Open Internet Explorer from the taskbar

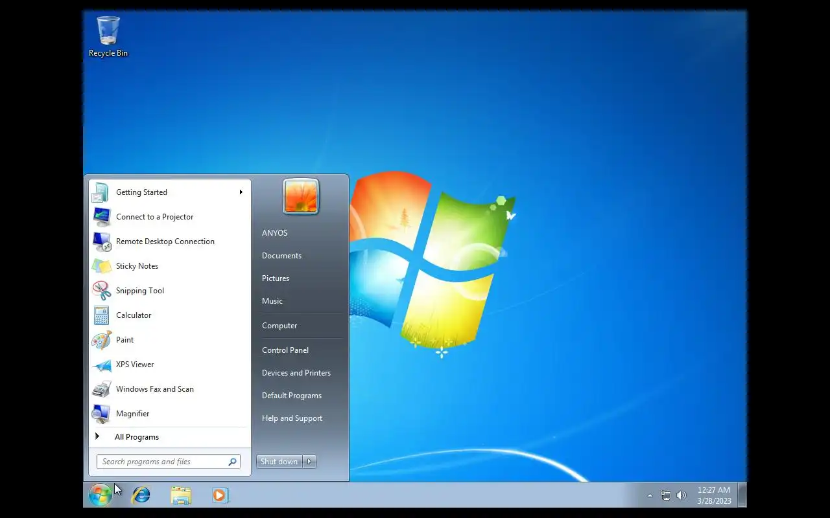point(141,495)
